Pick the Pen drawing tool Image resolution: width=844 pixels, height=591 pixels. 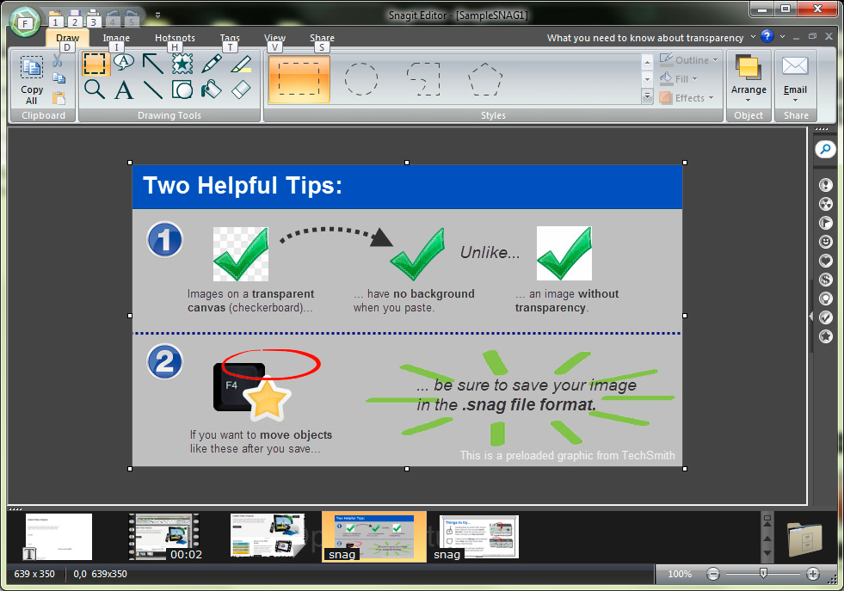(212, 62)
